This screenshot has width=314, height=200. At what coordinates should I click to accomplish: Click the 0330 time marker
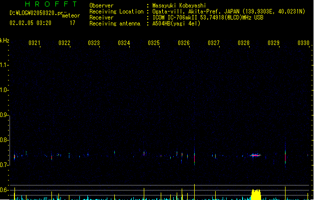(x=304, y=43)
